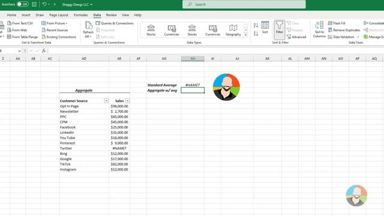Click into the Search box
Image resolution: width=384 pixels, height=216 pixels.
[x=244, y=4]
